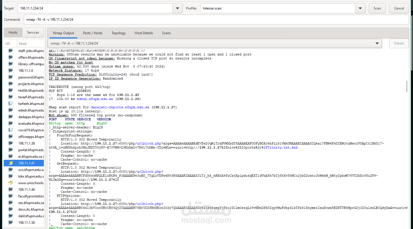
Task: Click the Target field containing 198.11.1.234/24
Action: click(x=95, y=8)
